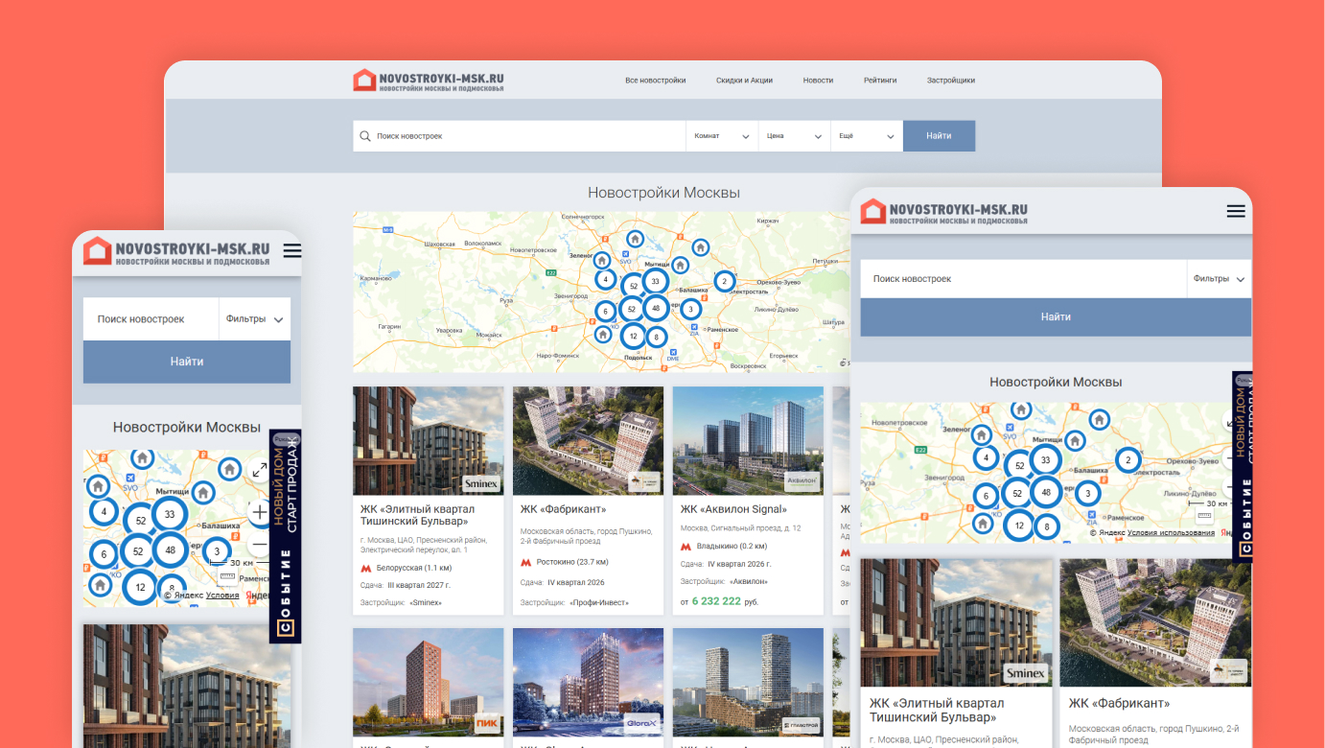Image resolution: width=1325 pixels, height=748 pixels.
Task: Activate the ruler tool on the phone map
Action: (x=227, y=577)
